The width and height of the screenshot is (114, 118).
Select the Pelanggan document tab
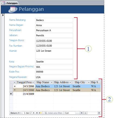pyautogui.click(x=10, y=3)
